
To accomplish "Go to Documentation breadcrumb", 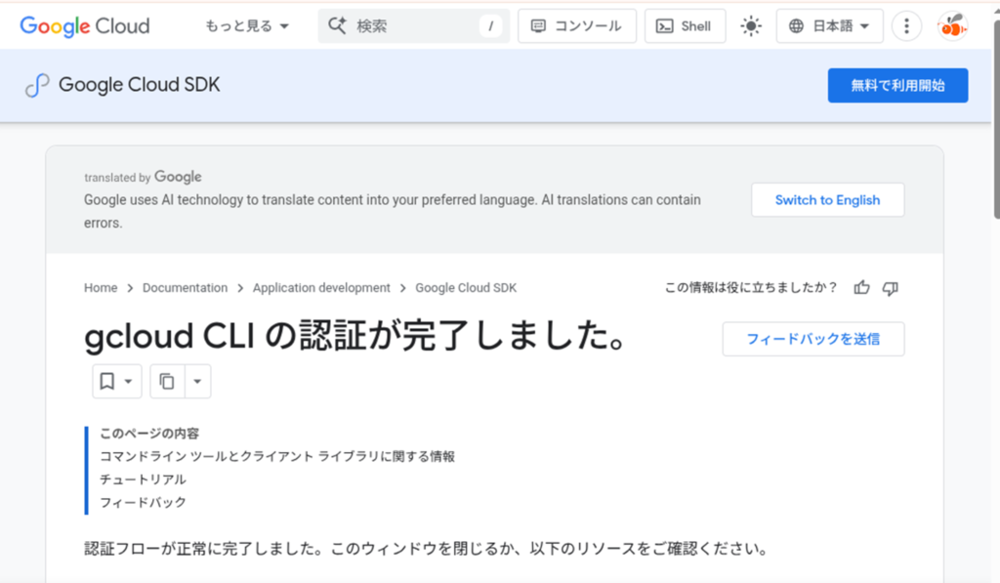I will click(x=185, y=288).
